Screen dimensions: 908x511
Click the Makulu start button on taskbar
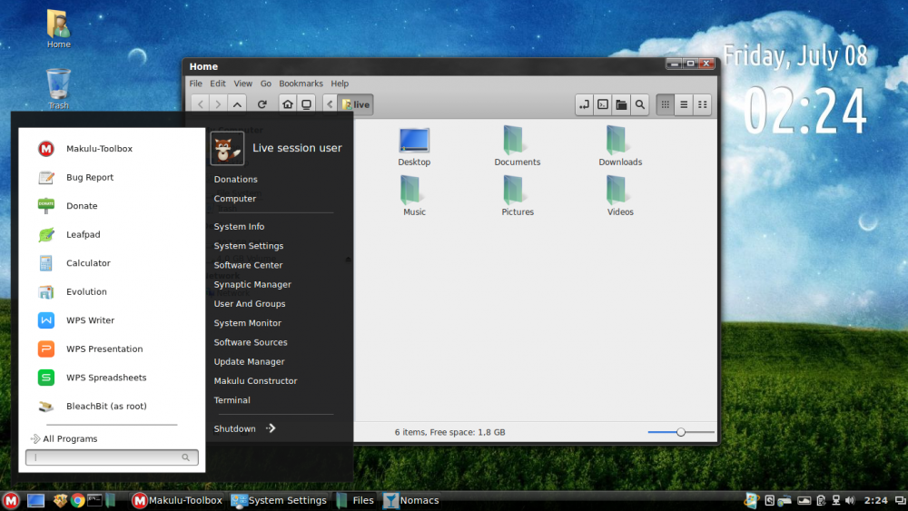[11, 501]
